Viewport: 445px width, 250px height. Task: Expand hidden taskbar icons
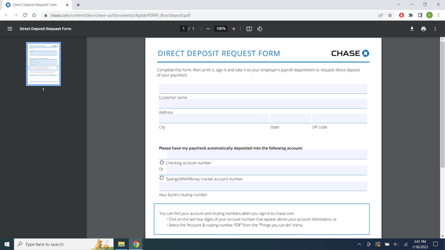click(359, 244)
